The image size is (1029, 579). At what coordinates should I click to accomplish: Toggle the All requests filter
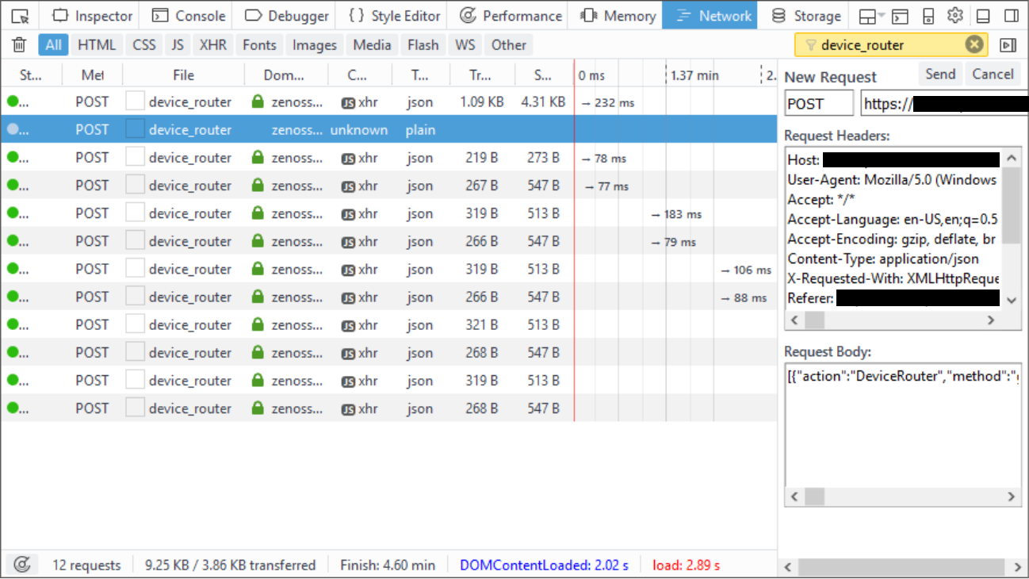click(x=53, y=45)
